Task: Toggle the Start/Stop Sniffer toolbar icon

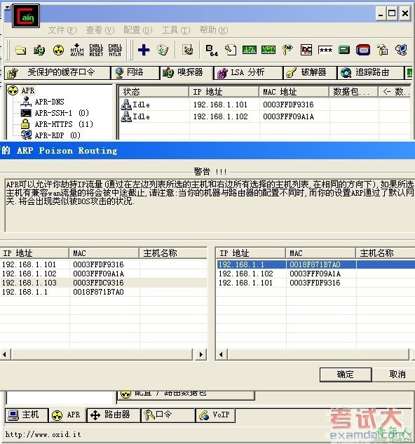Action: click(39, 51)
